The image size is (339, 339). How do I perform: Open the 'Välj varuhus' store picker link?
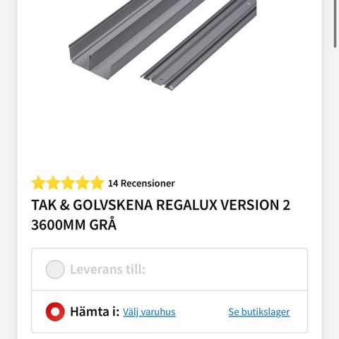point(149,312)
